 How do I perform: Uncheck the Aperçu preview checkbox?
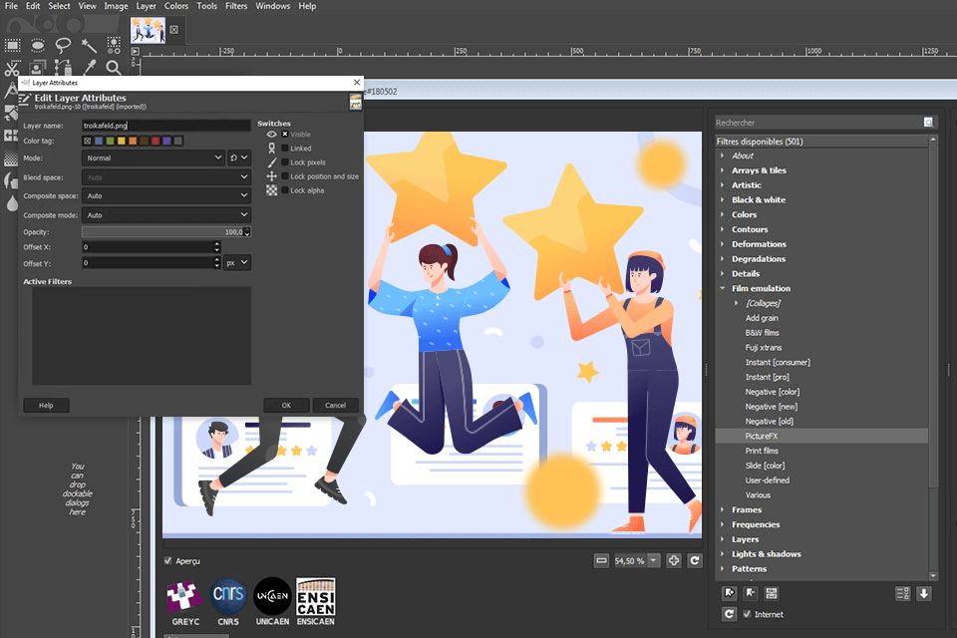[167, 560]
